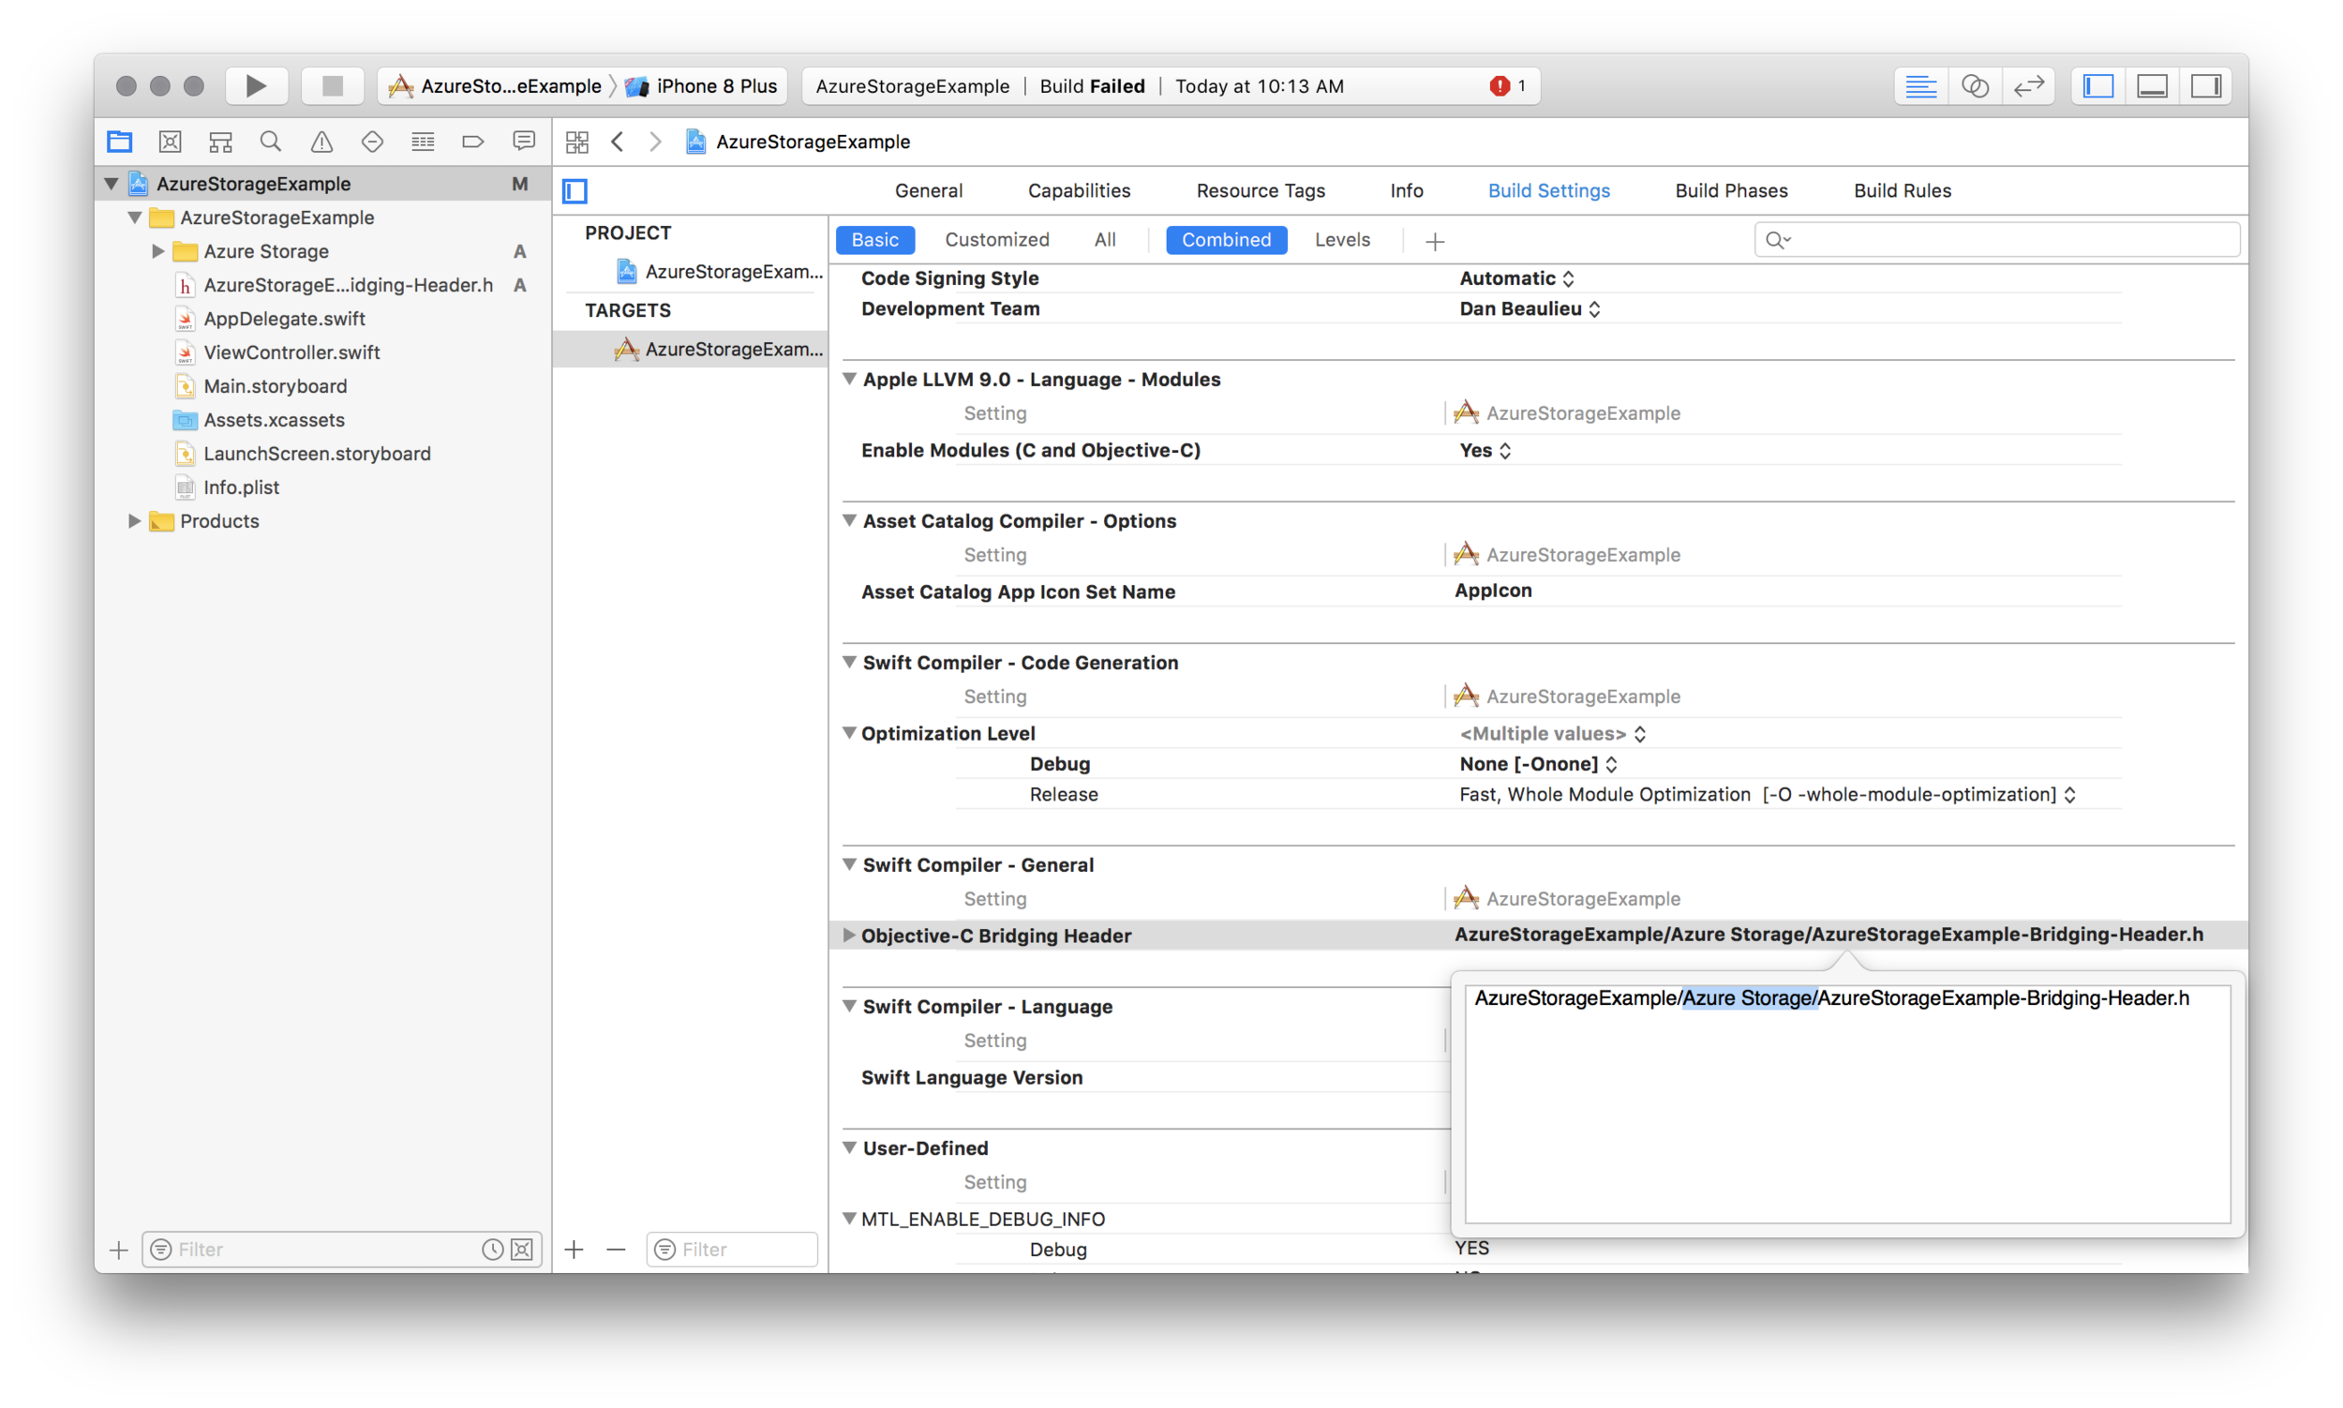Collapse the Apple LLVM 9.0 Modules section
This screenshot has height=1408, width=2343.
click(849, 379)
